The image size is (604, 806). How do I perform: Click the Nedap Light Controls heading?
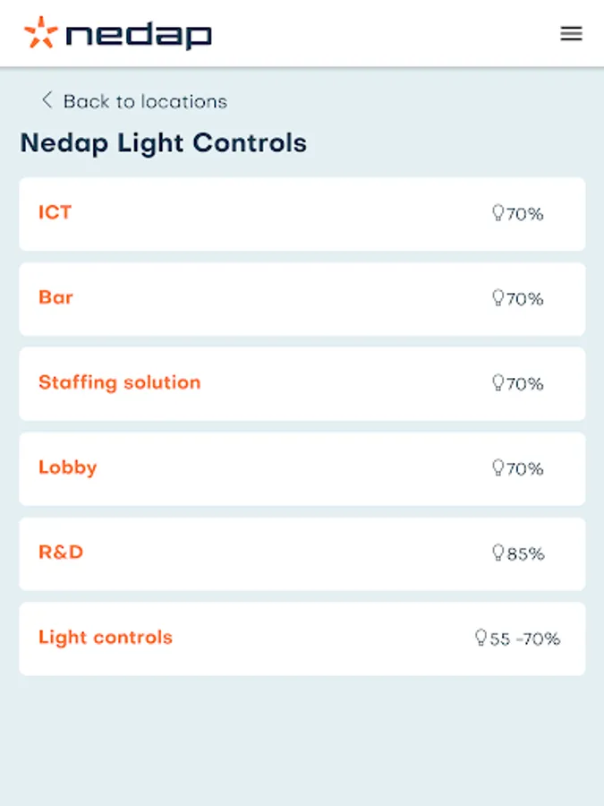(x=163, y=143)
